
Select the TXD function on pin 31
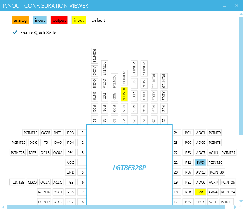(104, 96)
